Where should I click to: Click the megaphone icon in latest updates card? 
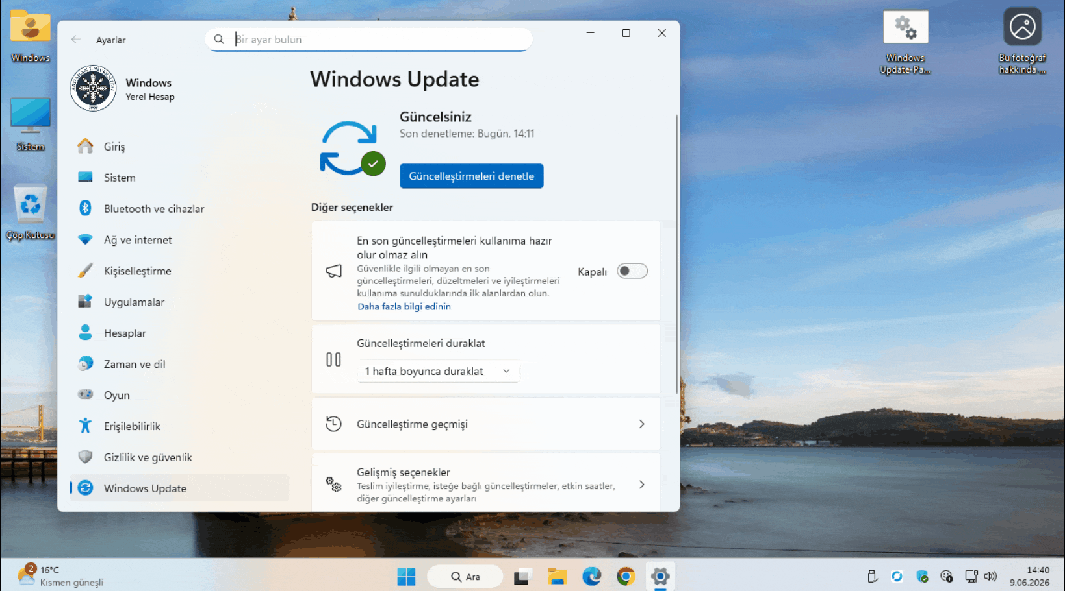pyautogui.click(x=333, y=271)
